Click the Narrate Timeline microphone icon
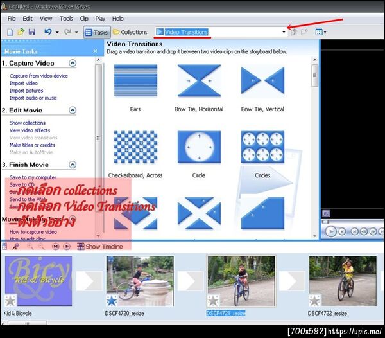This screenshot has width=385, height=338. (15, 246)
